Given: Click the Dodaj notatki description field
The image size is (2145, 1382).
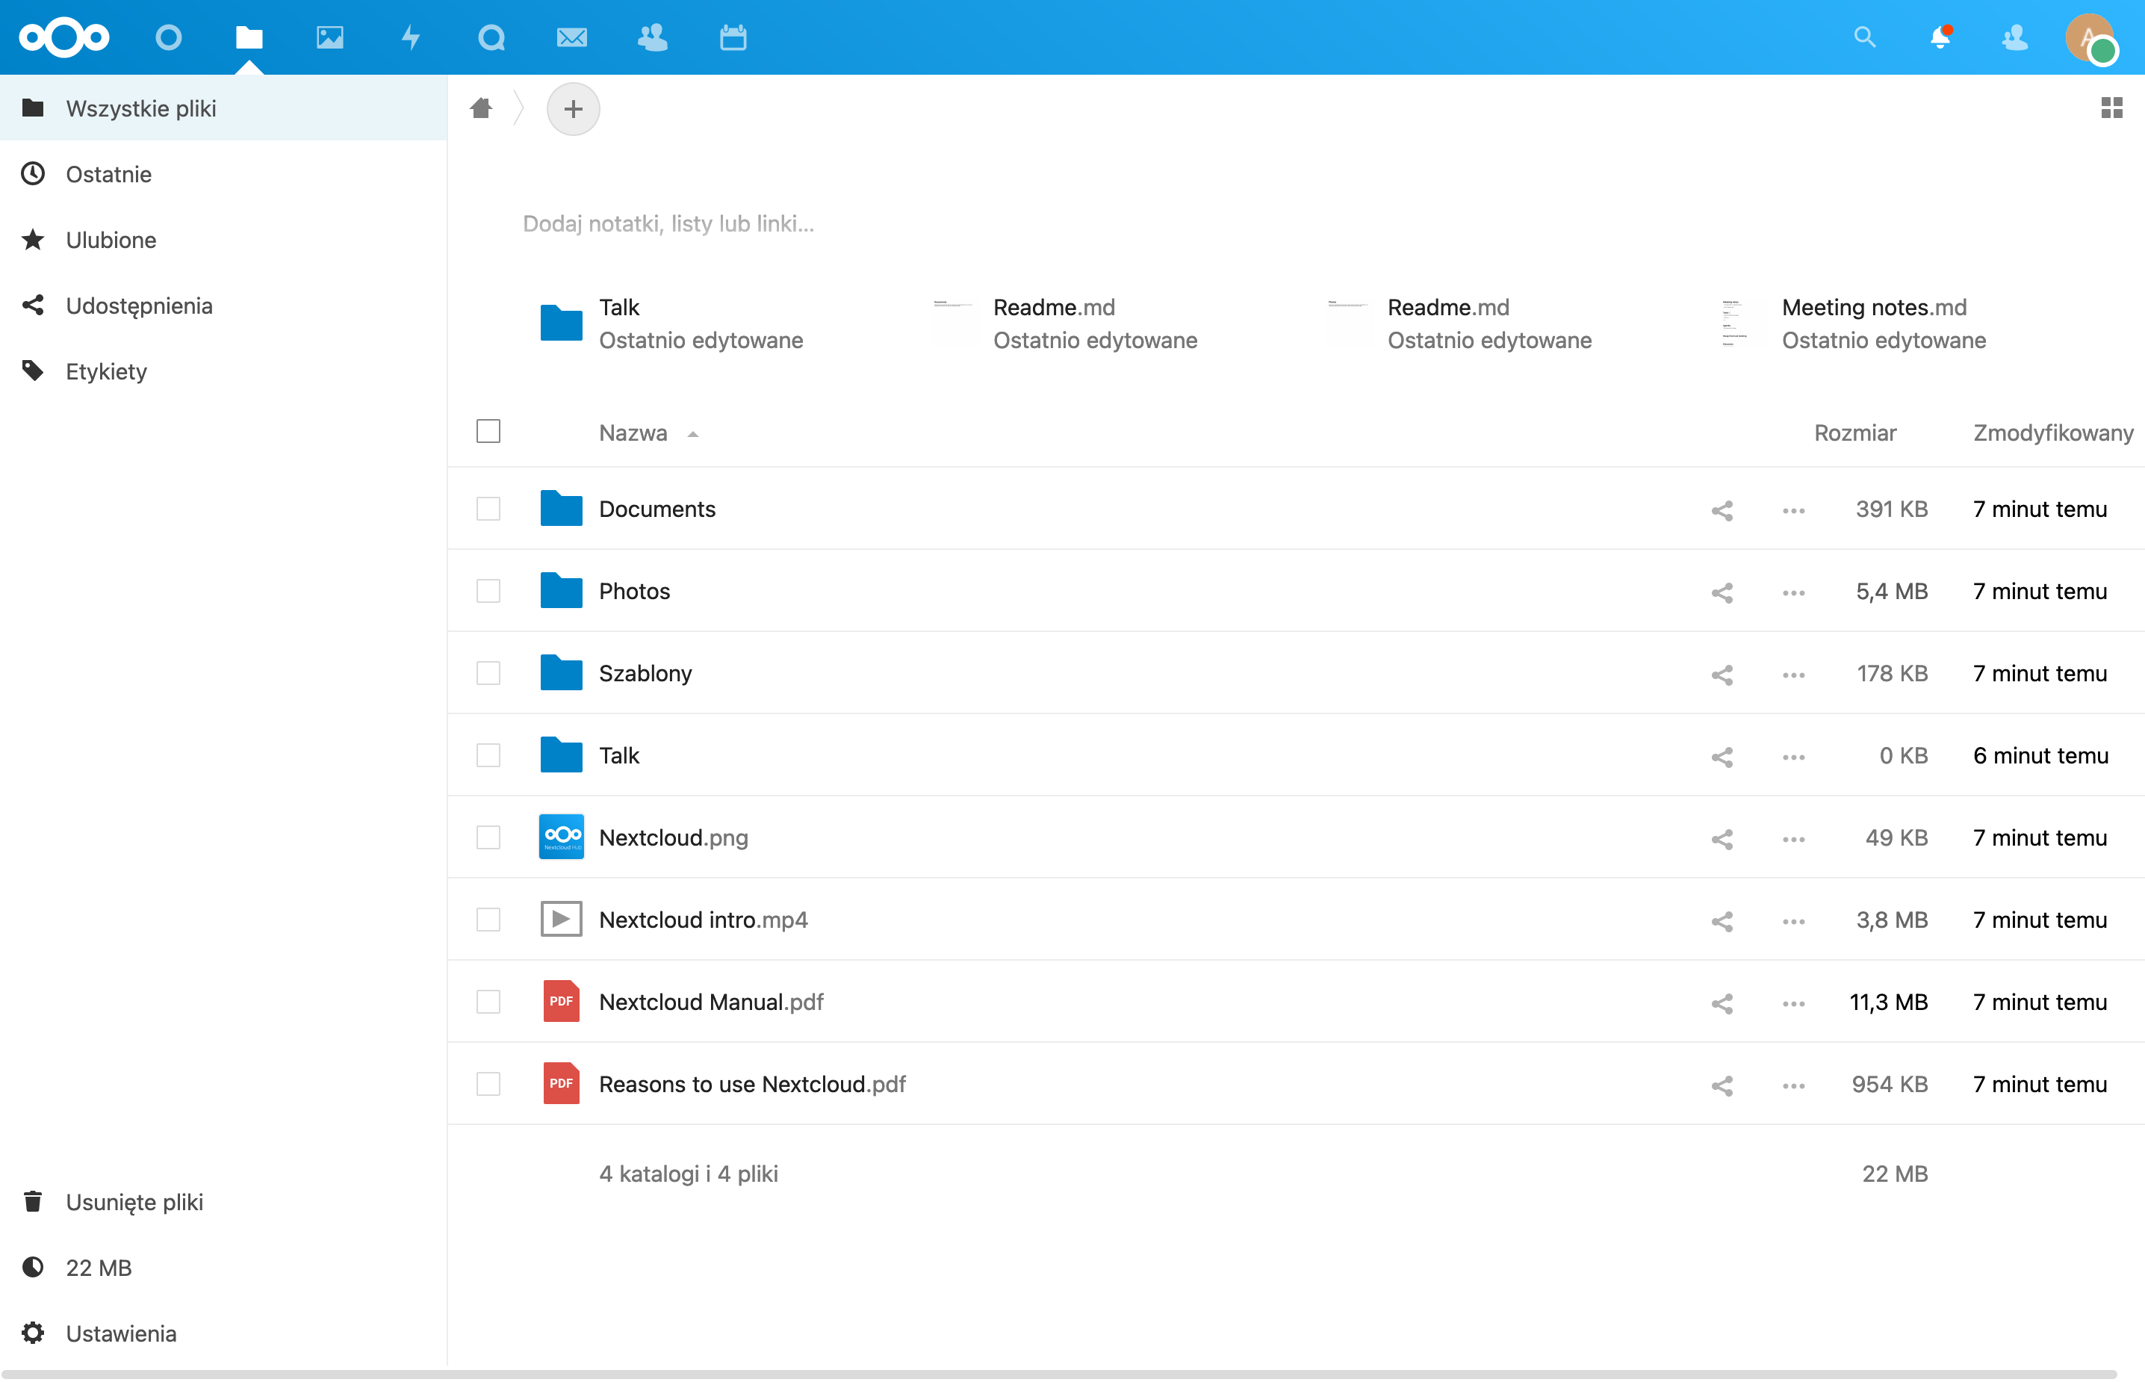Looking at the screenshot, I should (668, 223).
